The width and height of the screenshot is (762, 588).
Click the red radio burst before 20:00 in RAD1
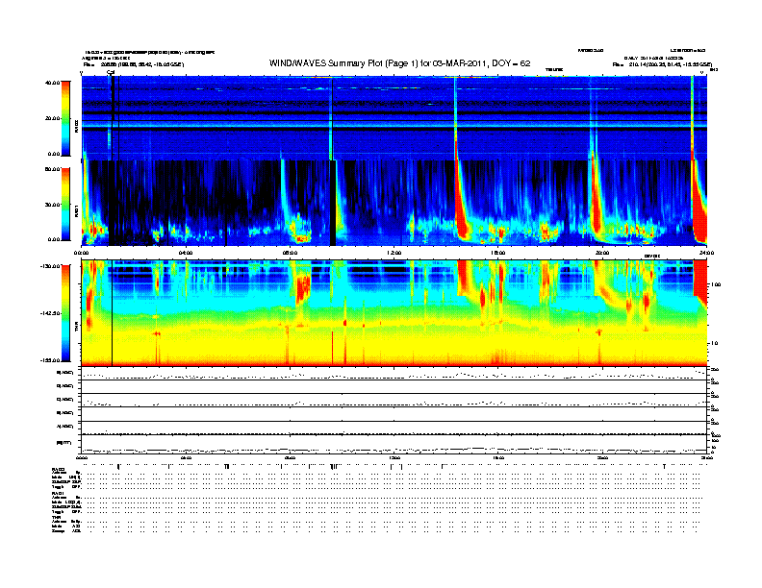[596, 207]
